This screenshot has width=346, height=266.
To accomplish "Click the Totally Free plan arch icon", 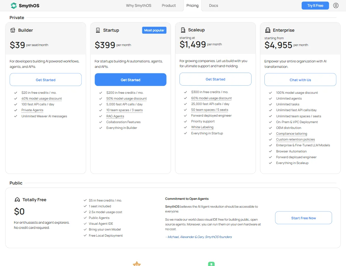I will [17, 199].
